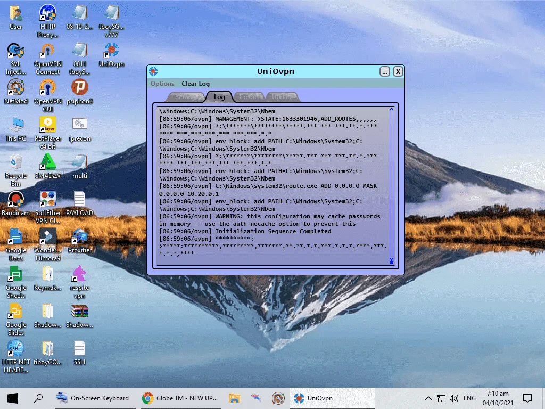Launch Bandicam desktop icon
The height and width of the screenshot is (409, 545).
15,203
